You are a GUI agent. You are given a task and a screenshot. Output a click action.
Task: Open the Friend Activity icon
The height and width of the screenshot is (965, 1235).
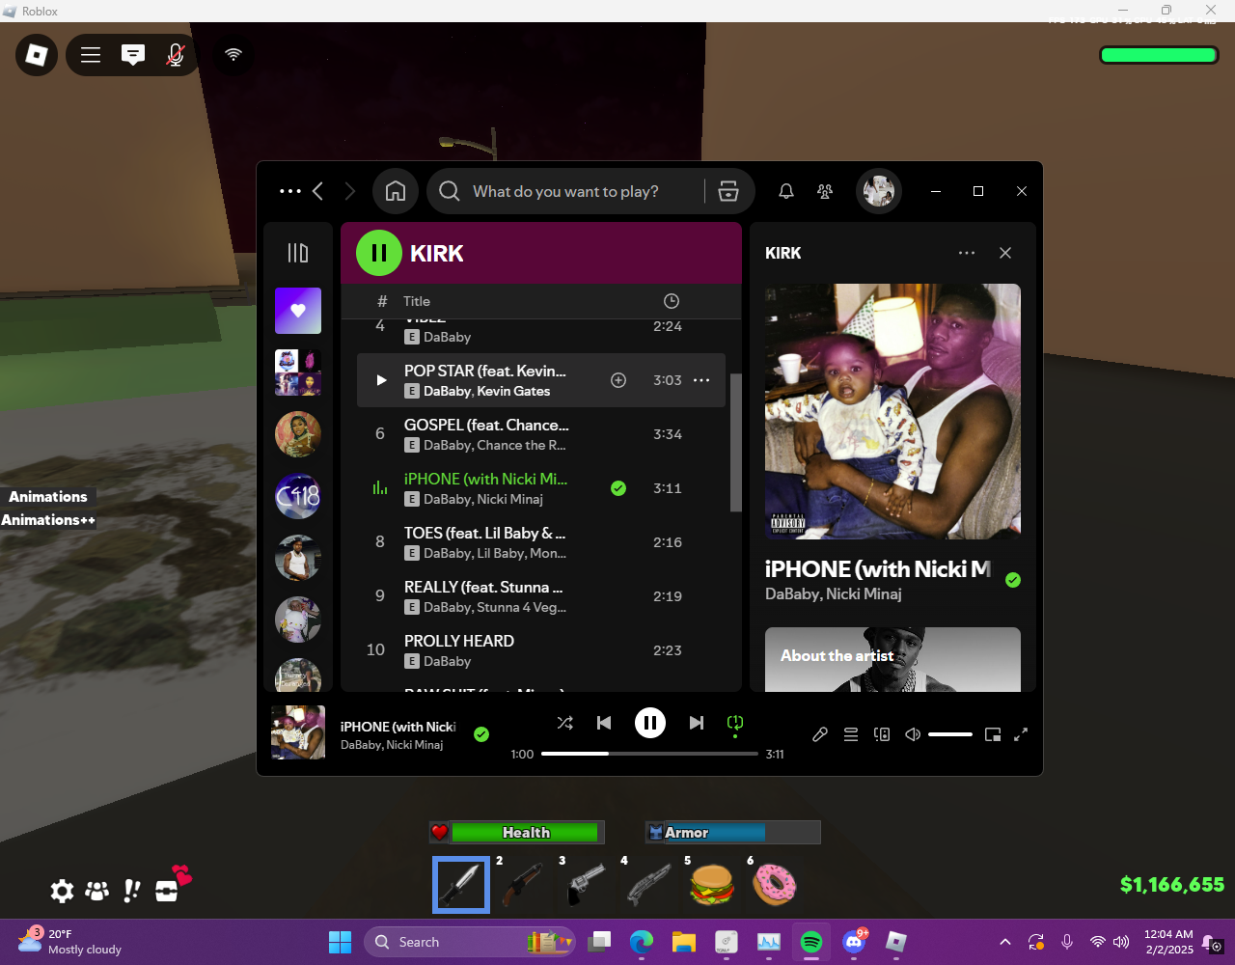[x=825, y=191]
